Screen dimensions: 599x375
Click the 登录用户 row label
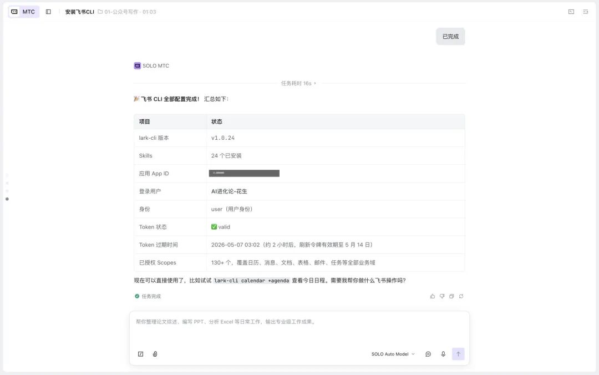click(x=150, y=191)
